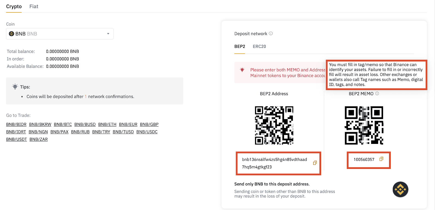Click the In order balance value
This screenshot has height=210, width=435.
point(63,59)
